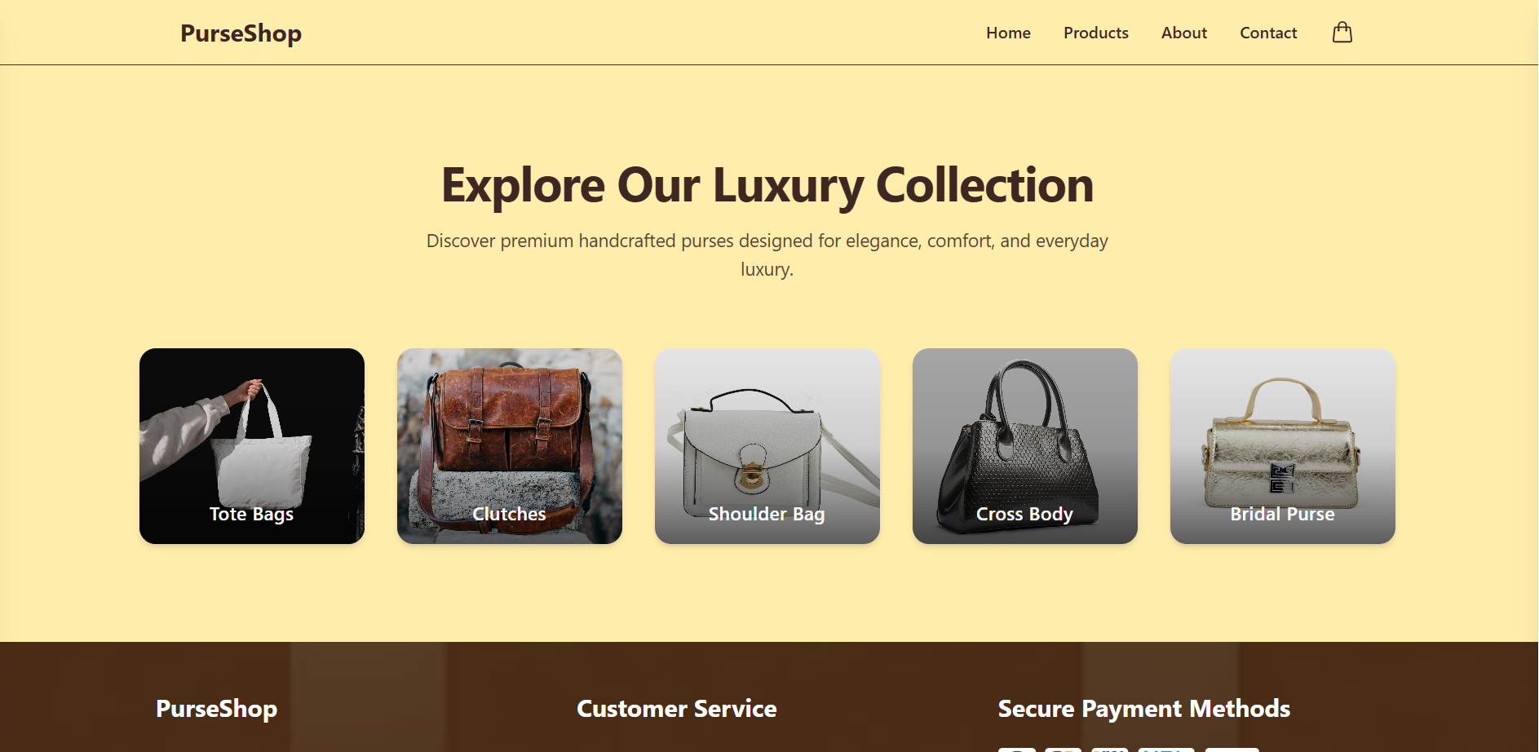Go to the Home nav link
The width and height of the screenshot is (1539, 752).
1008,33
